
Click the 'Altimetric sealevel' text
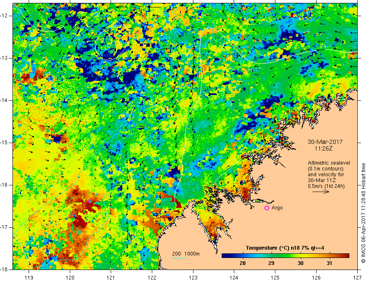329,163
